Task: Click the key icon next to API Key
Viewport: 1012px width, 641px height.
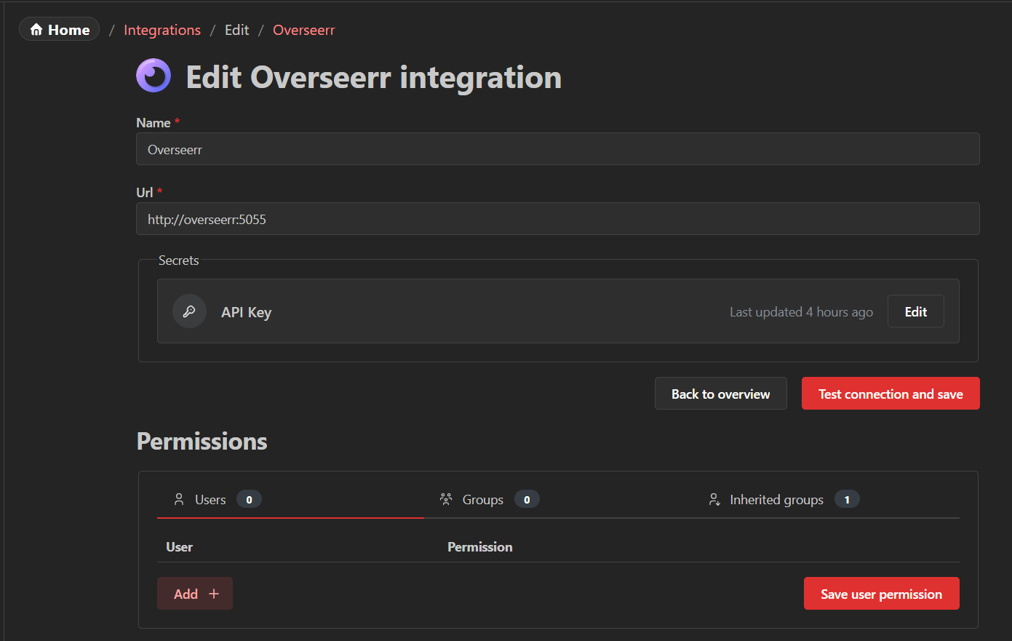Action: (189, 311)
